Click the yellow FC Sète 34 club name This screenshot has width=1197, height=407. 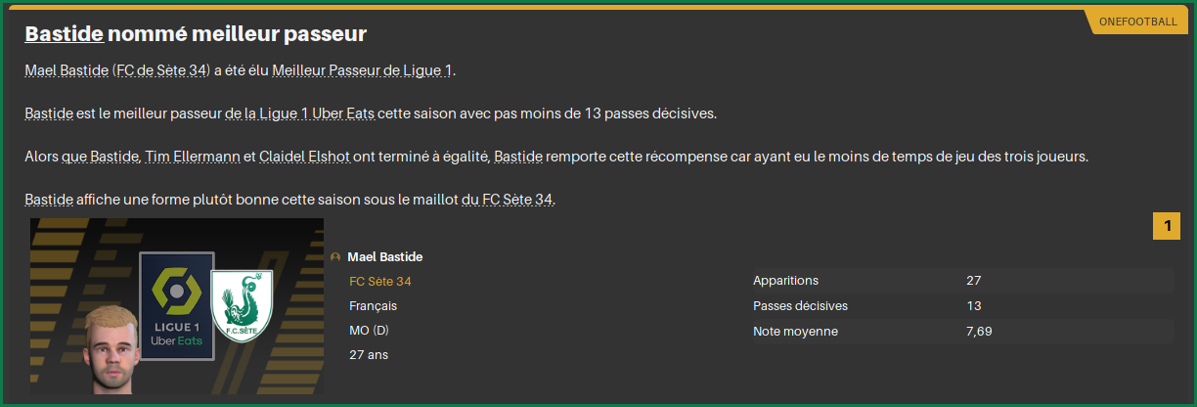pos(380,282)
